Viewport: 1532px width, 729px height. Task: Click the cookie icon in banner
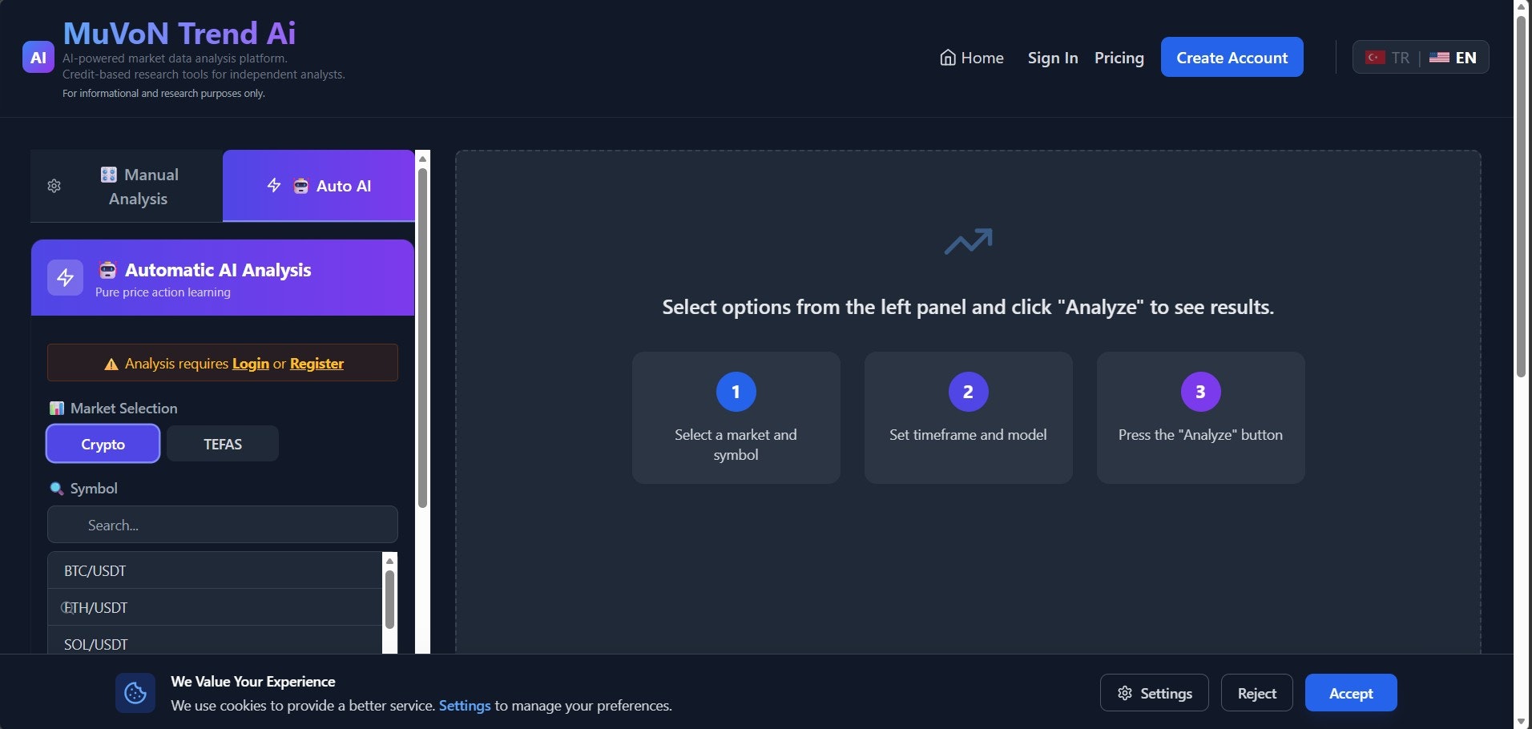[x=135, y=693]
